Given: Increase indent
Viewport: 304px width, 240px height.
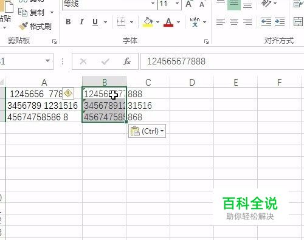Looking at the screenshot, I should (280, 22).
